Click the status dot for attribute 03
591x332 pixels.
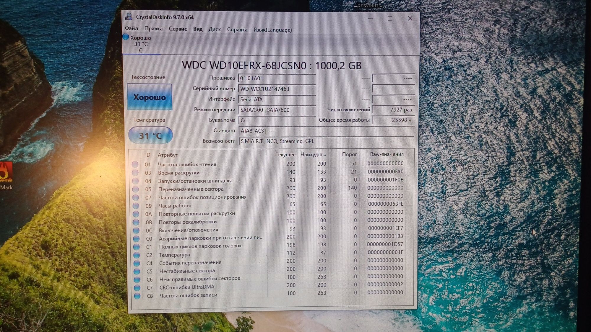[x=135, y=173]
